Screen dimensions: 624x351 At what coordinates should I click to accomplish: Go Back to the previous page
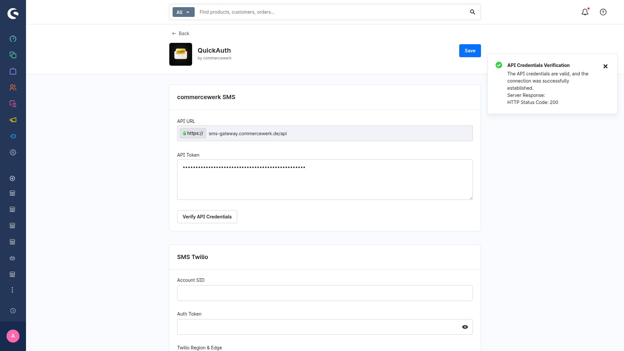point(181,33)
